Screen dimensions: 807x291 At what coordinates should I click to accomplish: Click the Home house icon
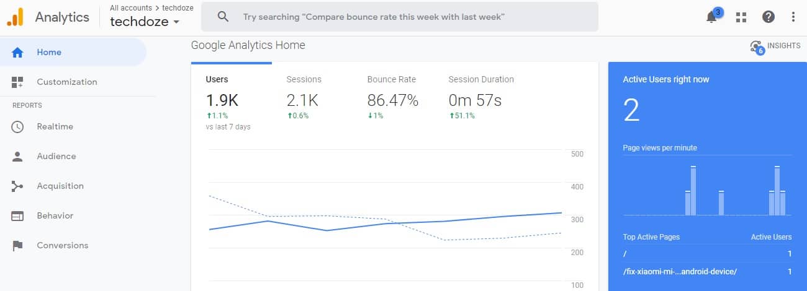[x=17, y=53]
